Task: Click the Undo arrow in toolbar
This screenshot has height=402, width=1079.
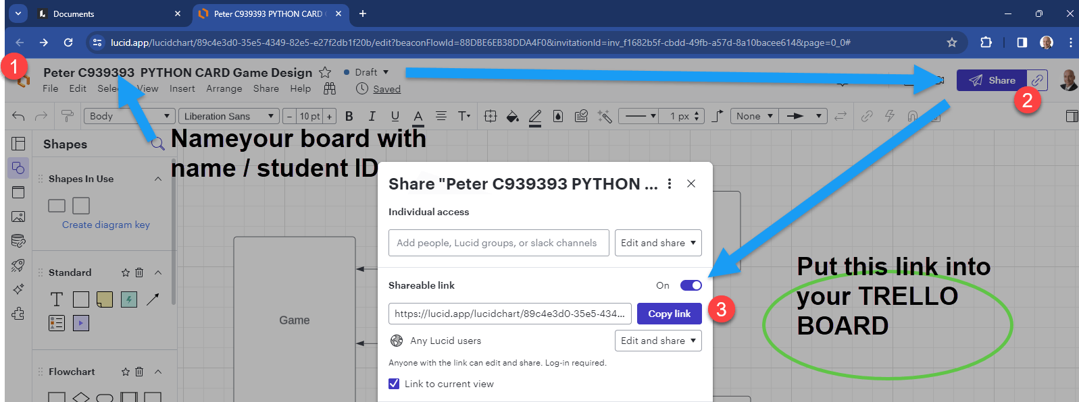Action: (x=18, y=116)
